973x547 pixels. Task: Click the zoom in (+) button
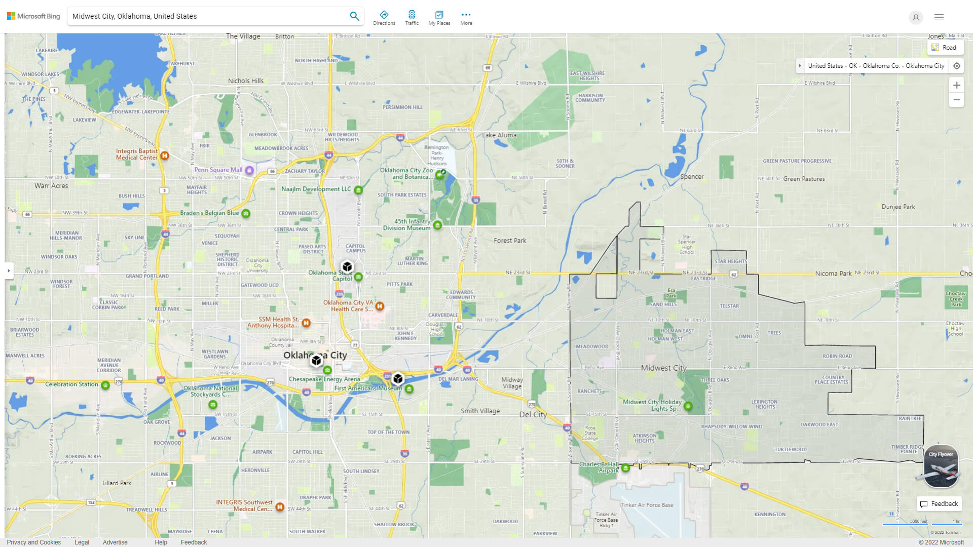[x=957, y=85]
